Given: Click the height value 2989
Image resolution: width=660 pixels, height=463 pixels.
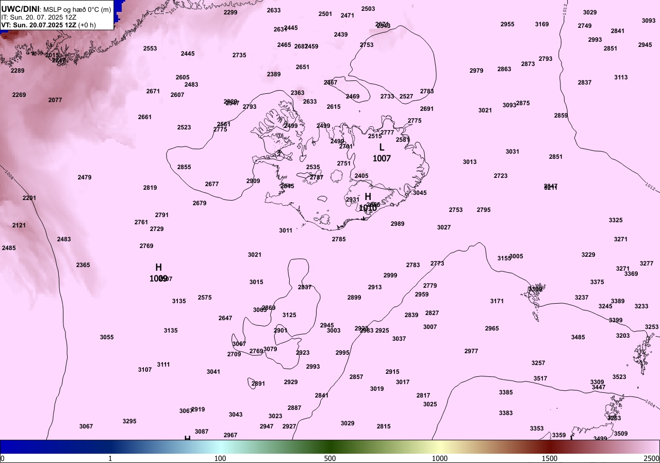Looking at the screenshot, I should [398, 224].
